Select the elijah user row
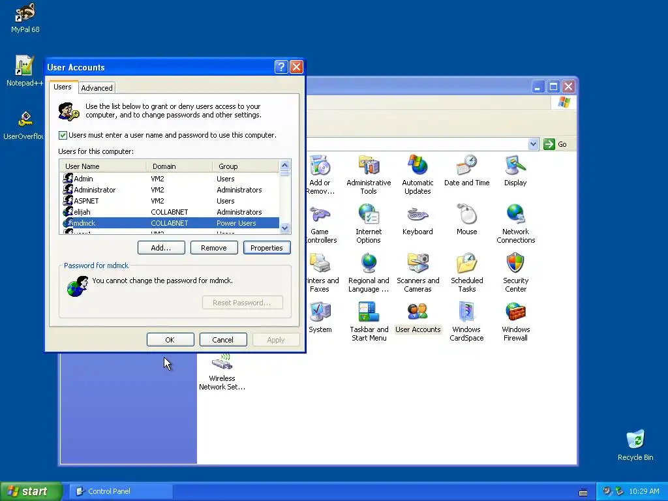The height and width of the screenshot is (501, 668). (x=170, y=212)
